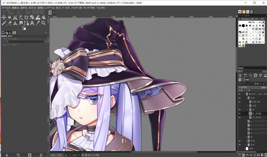The image size is (267, 157).
Task: Hide the 影_服 #2 layer
Action: coord(240,113)
